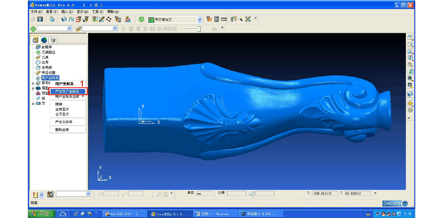This screenshot has height=218, width=423.
Task: Click the Save project floppy disk icon
Action: tap(40, 19)
